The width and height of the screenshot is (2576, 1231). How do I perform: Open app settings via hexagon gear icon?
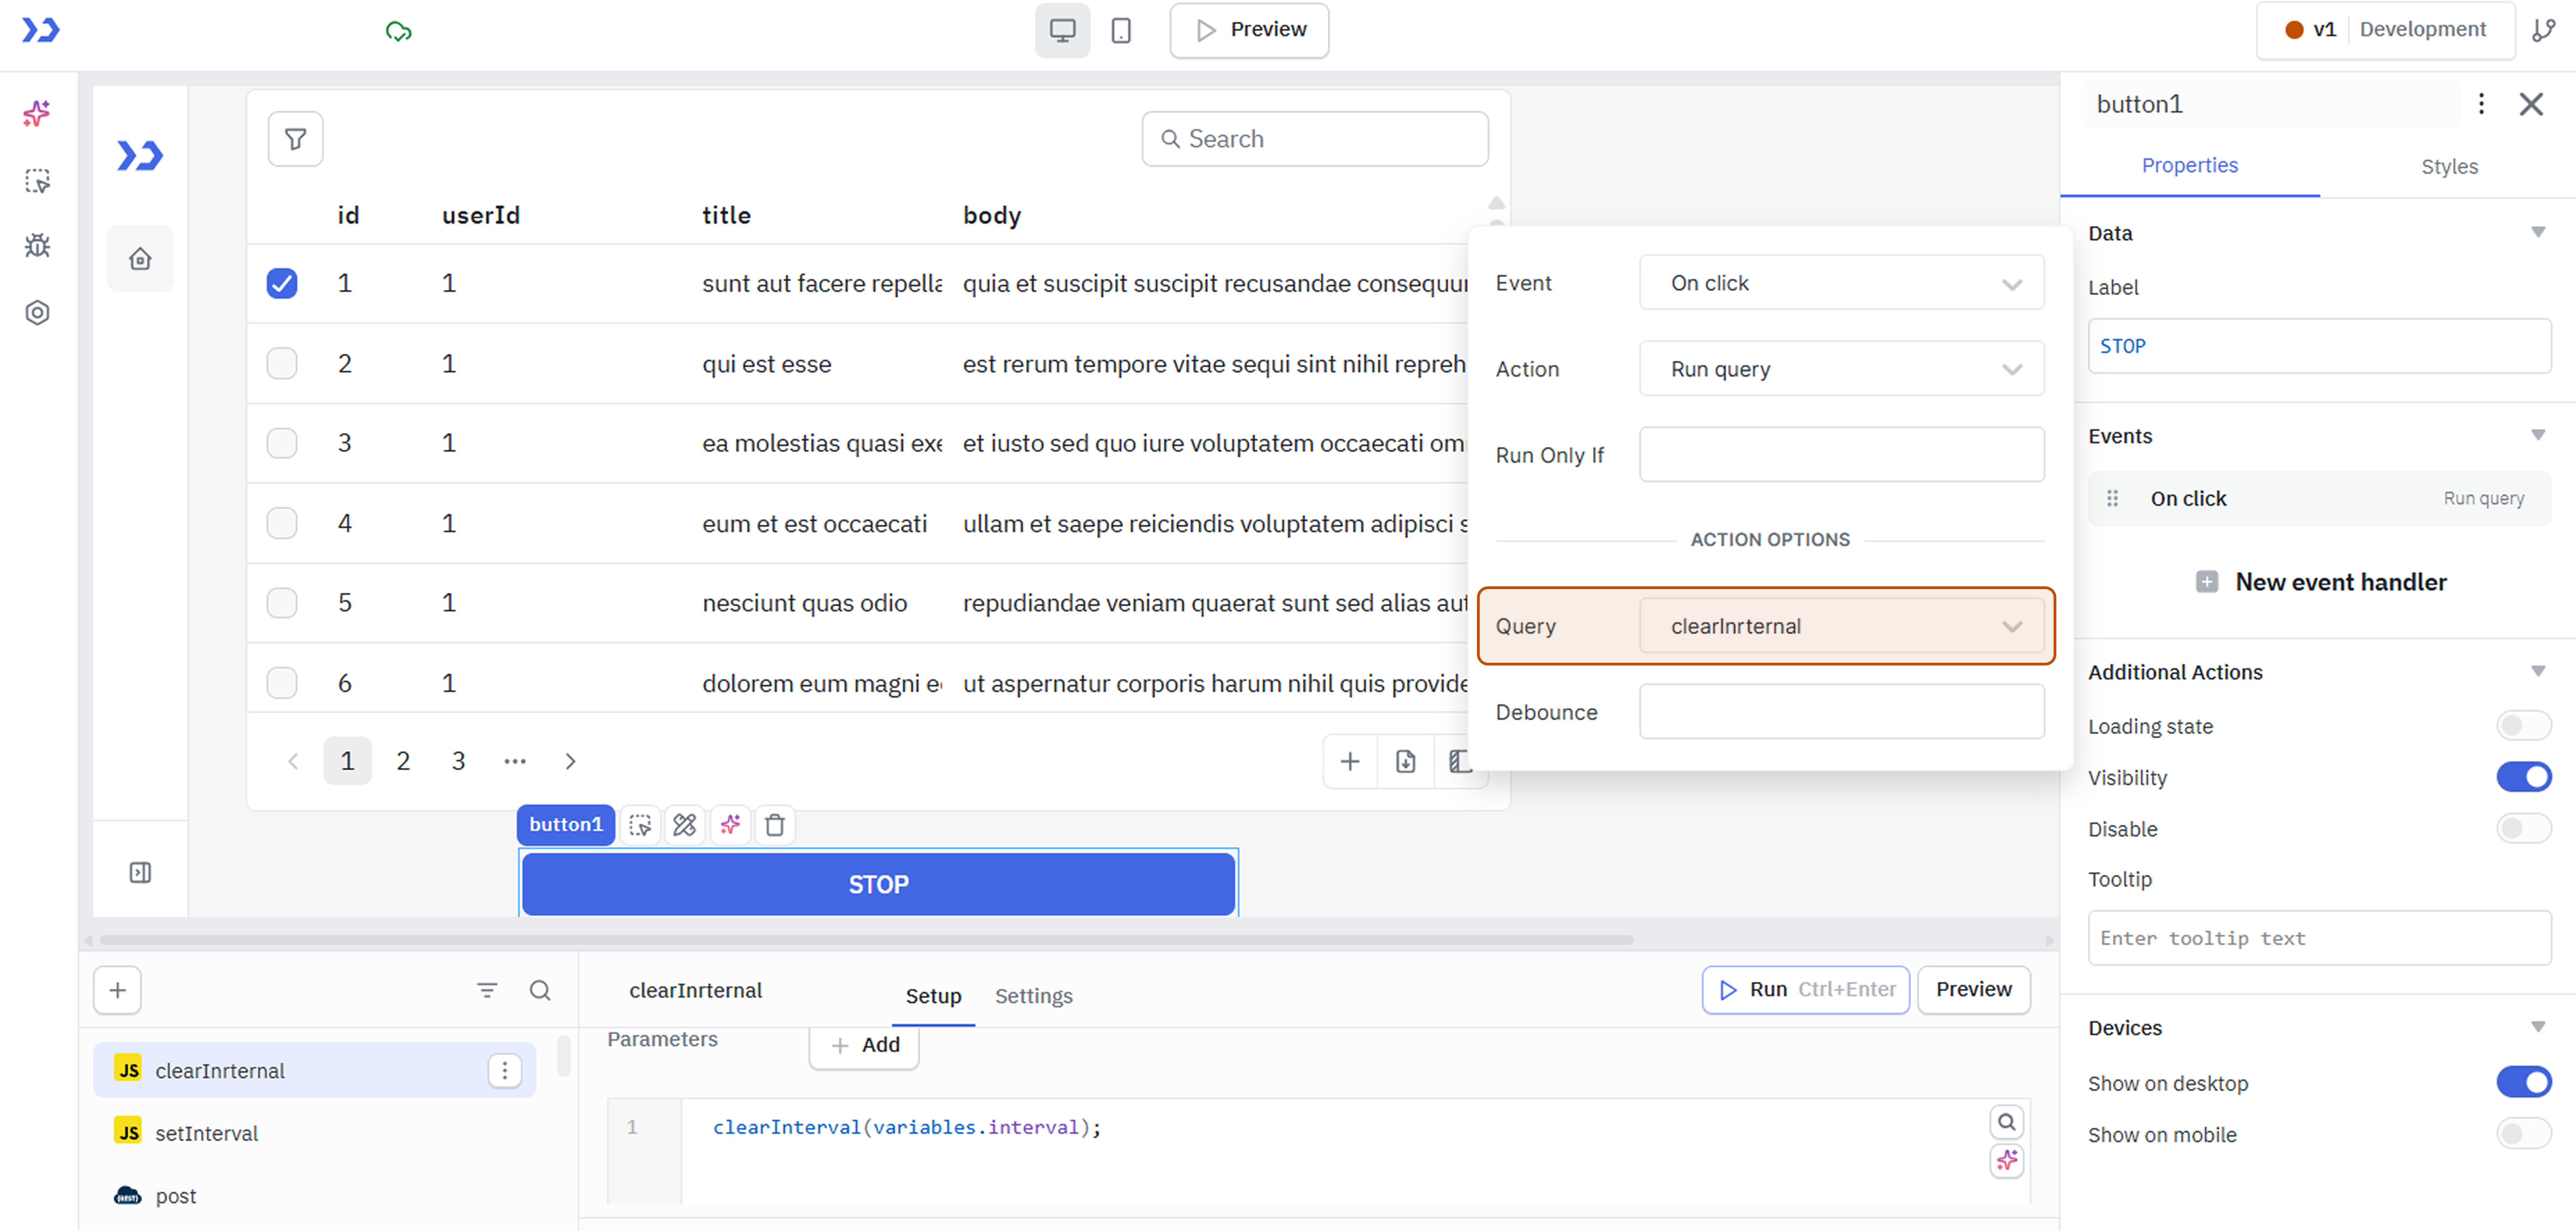coord(37,312)
